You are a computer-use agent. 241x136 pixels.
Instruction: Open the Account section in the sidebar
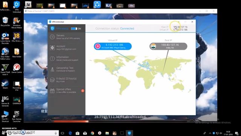point(66,48)
